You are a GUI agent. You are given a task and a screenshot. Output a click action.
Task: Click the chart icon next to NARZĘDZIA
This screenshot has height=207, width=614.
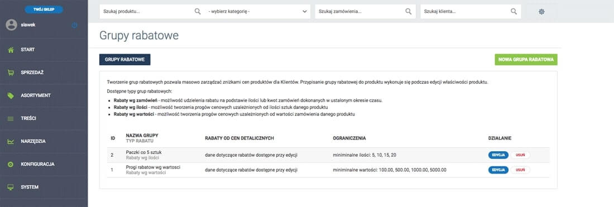coord(11,141)
